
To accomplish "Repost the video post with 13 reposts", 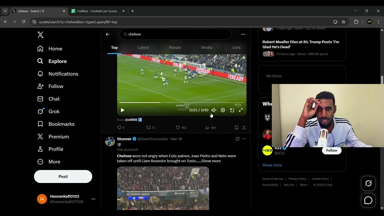I will tap(151, 127).
